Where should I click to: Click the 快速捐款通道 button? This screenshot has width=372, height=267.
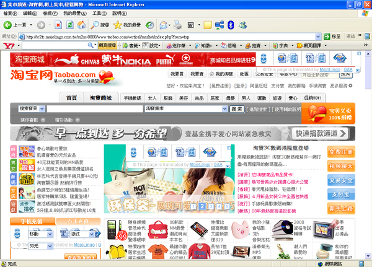321,134
